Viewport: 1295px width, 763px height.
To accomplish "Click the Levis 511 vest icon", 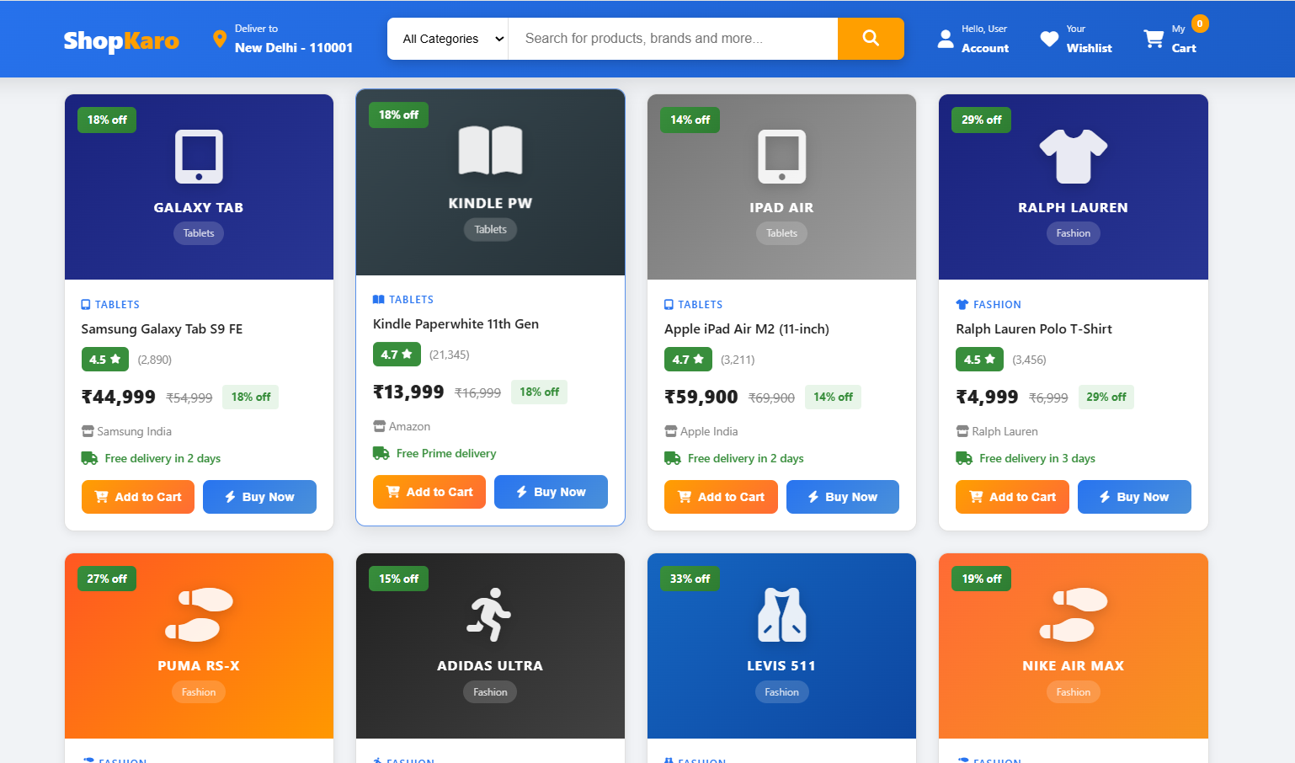I will pos(781,615).
